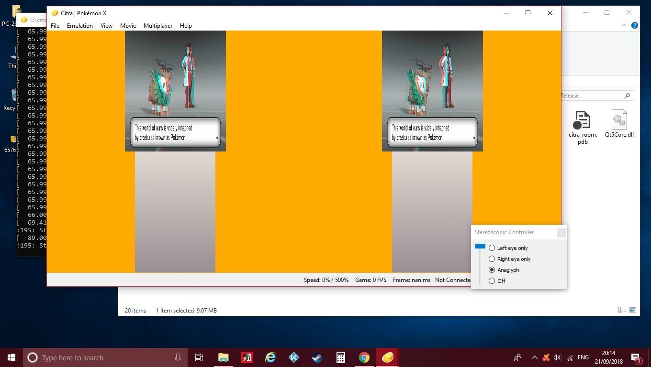Open the volume control

click(x=557, y=357)
